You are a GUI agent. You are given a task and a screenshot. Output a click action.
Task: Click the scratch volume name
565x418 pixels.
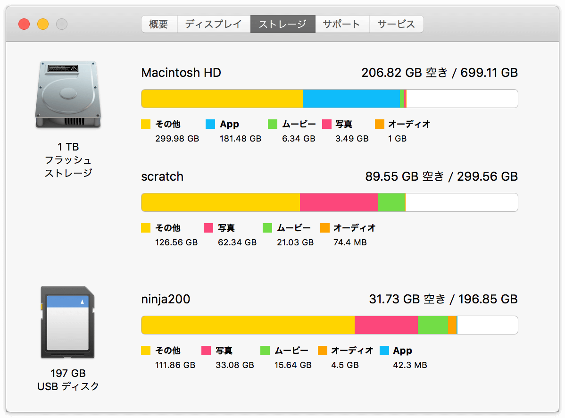click(162, 176)
